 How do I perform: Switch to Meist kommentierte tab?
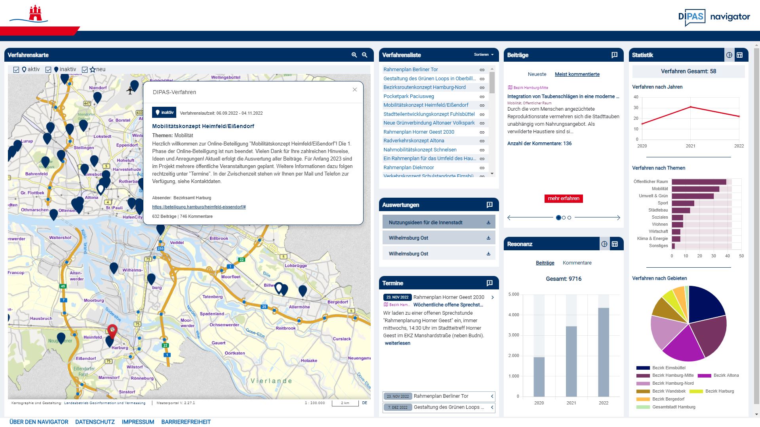[577, 74]
